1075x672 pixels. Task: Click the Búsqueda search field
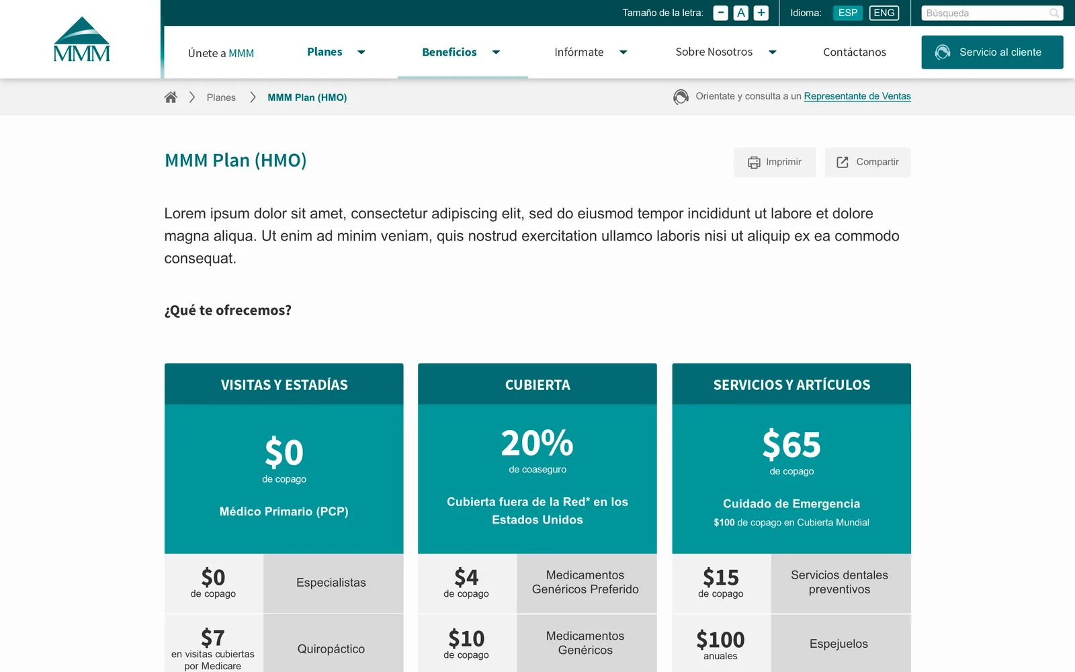992,13
